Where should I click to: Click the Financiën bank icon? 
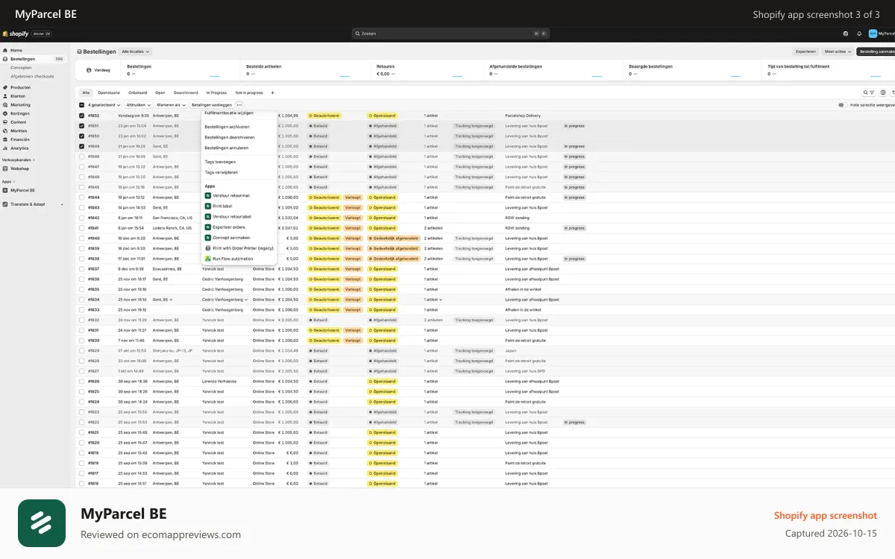point(5,139)
